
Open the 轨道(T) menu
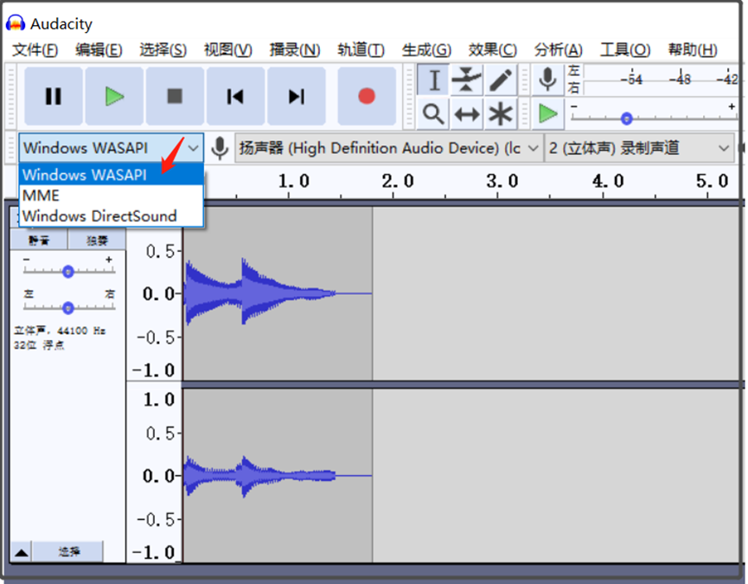click(x=361, y=49)
